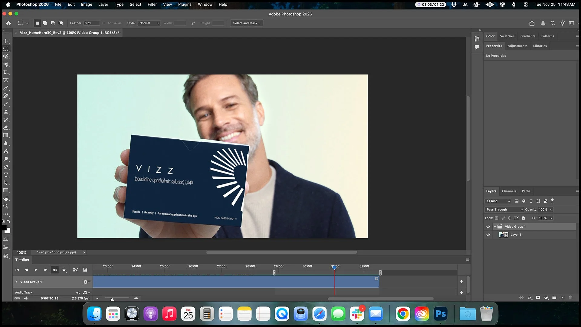The image size is (581, 327).
Task: Split the video clip with the scissors icon
Action: pyautogui.click(x=75, y=269)
